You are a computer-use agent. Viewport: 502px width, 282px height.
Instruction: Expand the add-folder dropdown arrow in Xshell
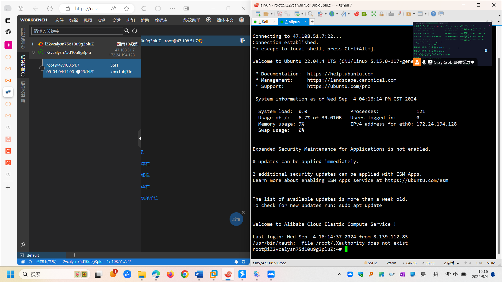point(414,14)
